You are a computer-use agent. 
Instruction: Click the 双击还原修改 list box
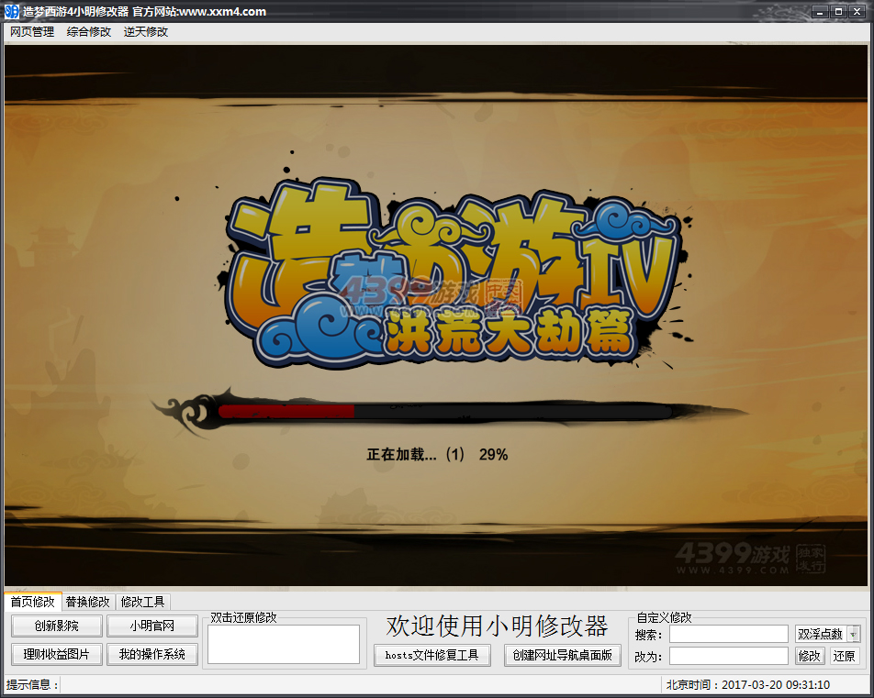pos(284,644)
